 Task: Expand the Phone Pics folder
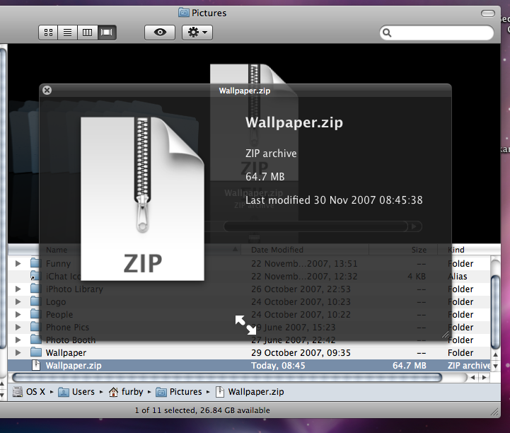click(18, 327)
